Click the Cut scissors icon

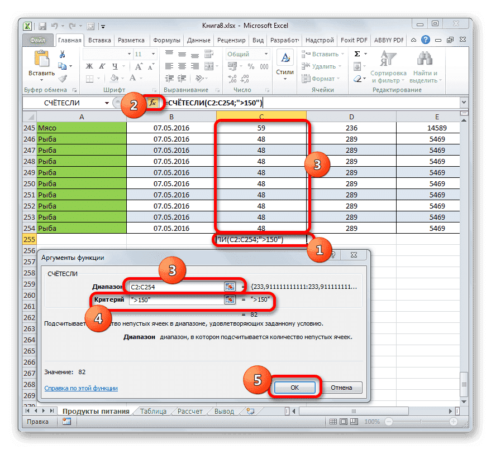click(x=61, y=53)
